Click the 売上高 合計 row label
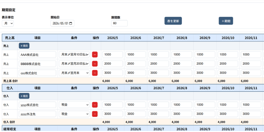Viewport: 264px width, 132px height. pyautogui.click(x=11, y=81)
